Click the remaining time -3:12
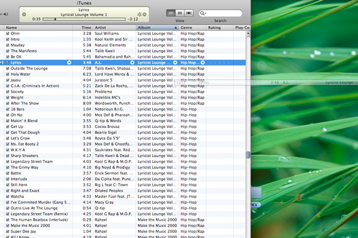358x238 pixels. pyautogui.click(x=132, y=19)
